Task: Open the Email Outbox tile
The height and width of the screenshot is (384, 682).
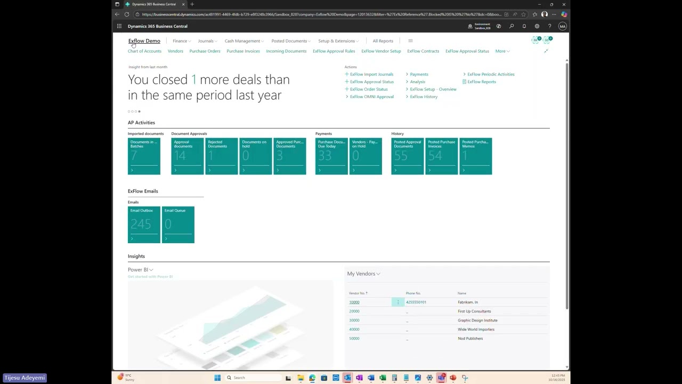Action: pyautogui.click(x=144, y=225)
